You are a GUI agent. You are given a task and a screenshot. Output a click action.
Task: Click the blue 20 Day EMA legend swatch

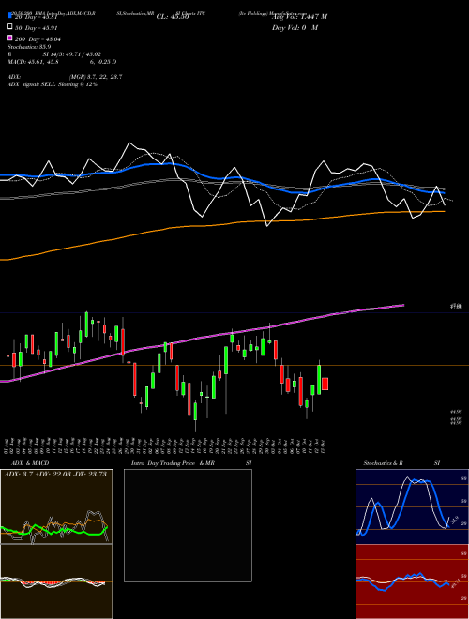click(x=10, y=16)
